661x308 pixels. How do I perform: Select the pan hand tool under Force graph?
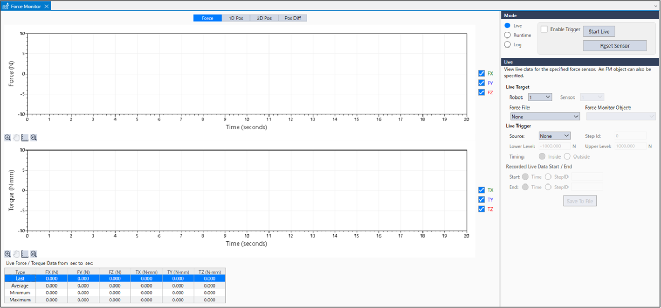[x=16, y=138]
